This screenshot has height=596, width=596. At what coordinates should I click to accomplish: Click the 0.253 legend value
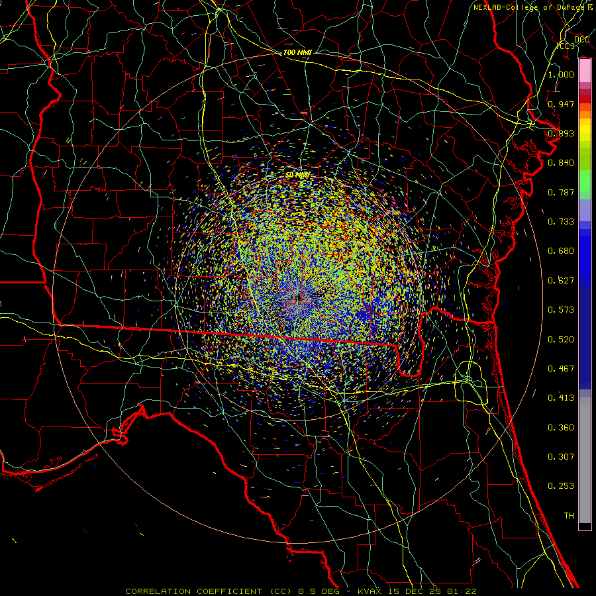(x=561, y=486)
